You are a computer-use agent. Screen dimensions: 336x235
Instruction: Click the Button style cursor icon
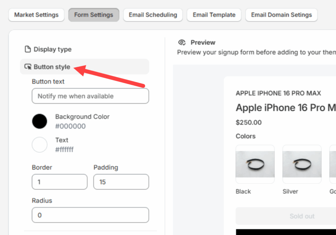tap(28, 67)
